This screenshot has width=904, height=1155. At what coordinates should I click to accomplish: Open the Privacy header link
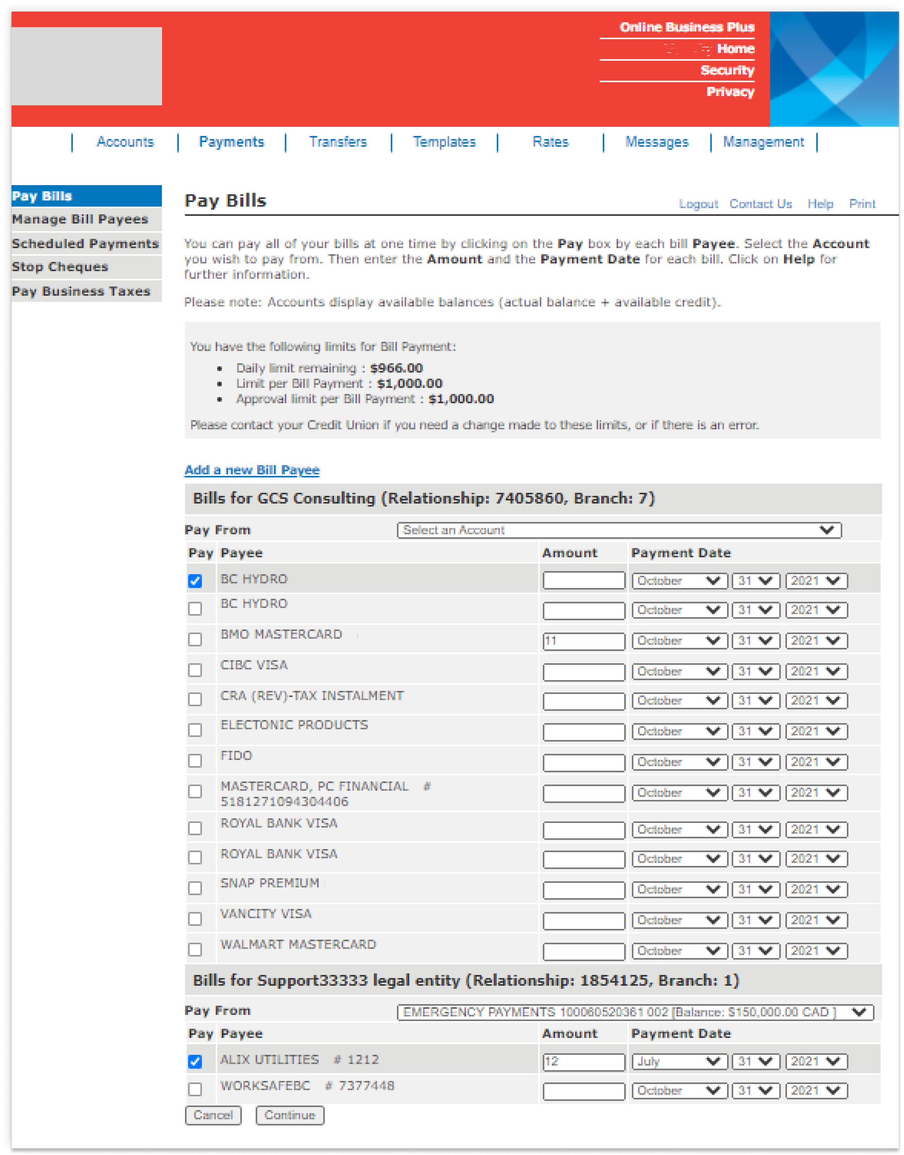[730, 92]
